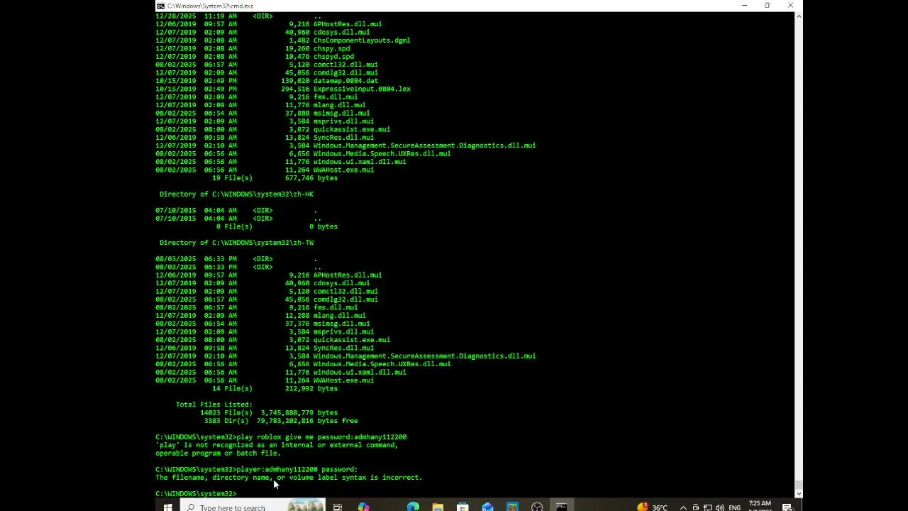Click the vertical scrollbar thumb
This screenshot has height=511, width=908.
pyautogui.click(x=798, y=485)
